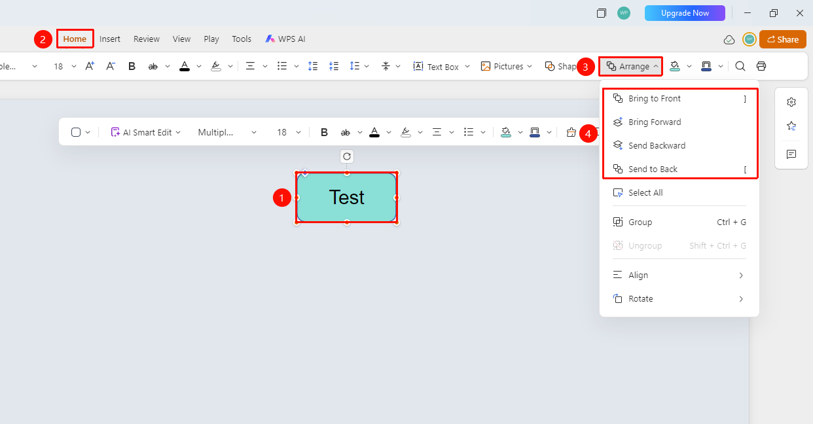Choose Bring to Front
The width and height of the screenshot is (813, 424).
click(679, 99)
